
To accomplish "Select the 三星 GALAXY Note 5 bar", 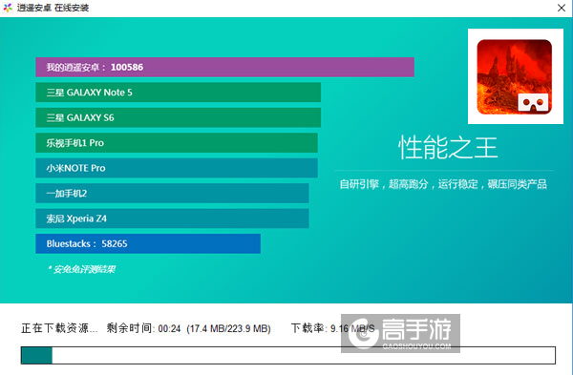I will click(x=179, y=93).
